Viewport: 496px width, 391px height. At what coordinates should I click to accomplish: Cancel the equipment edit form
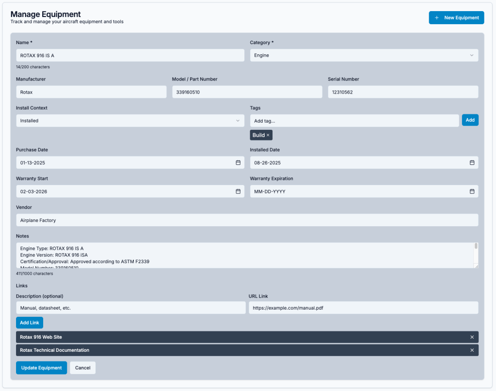tap(82, 368)
